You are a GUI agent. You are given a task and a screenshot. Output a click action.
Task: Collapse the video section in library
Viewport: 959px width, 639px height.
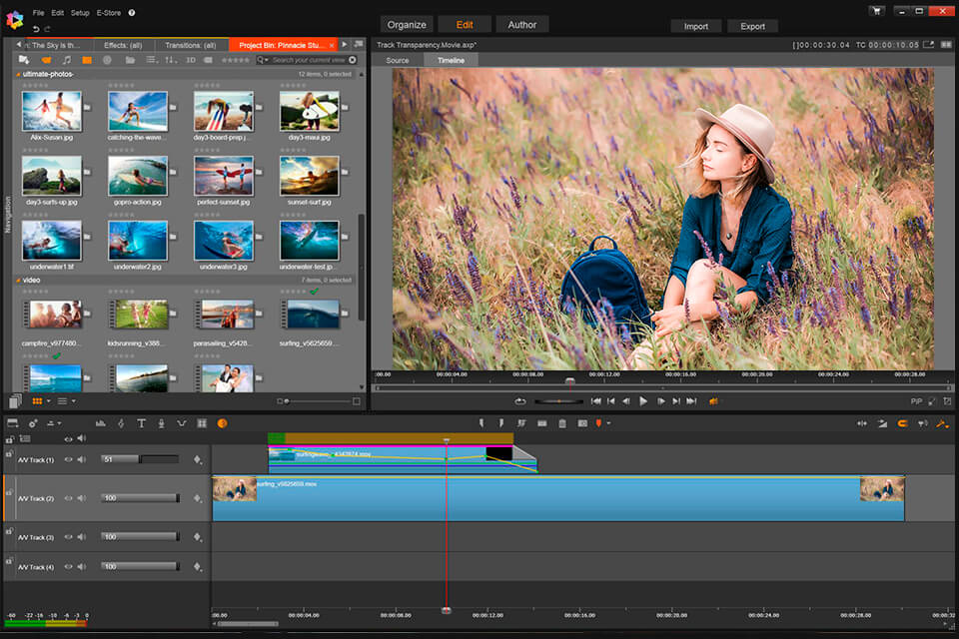coord(18,281)
